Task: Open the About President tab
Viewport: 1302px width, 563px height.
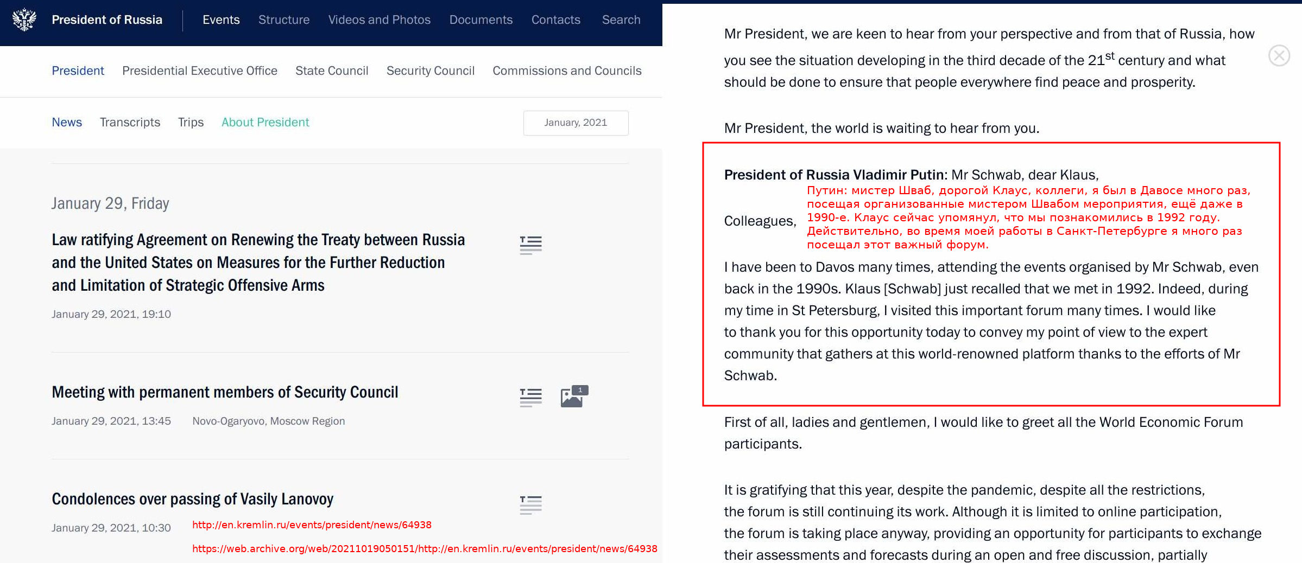Action: (x=265, y=123)
